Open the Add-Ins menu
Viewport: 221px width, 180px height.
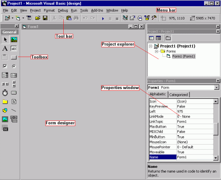[97, 11]
